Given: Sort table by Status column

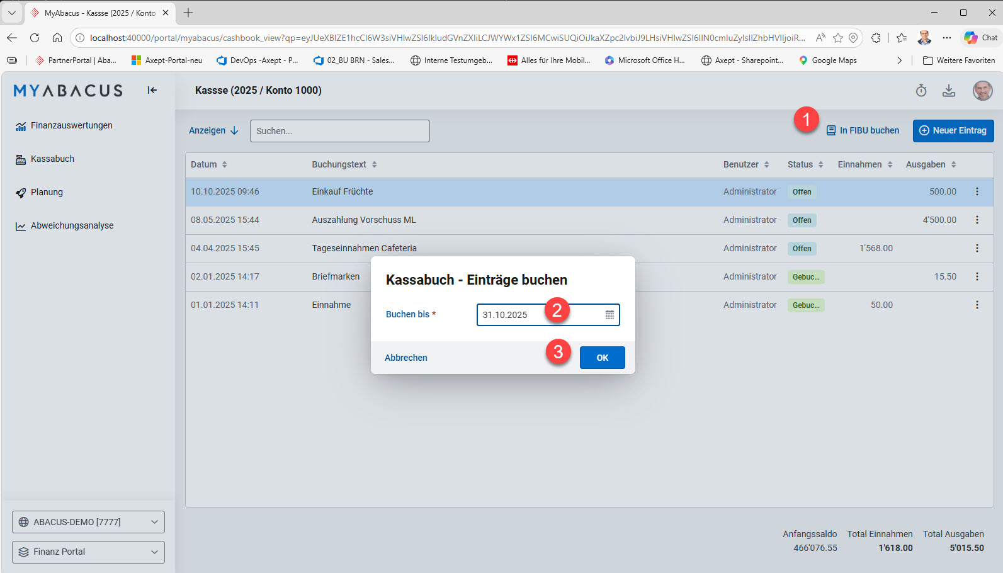Looking at the screenshot, I should click(x=805, y=164).
